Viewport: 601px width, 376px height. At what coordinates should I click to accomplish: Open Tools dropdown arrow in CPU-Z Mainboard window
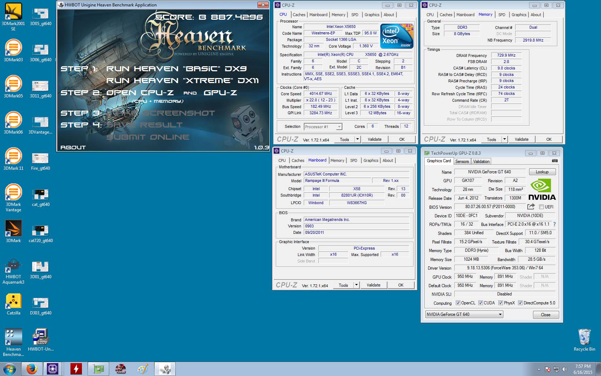click(356, 285)
